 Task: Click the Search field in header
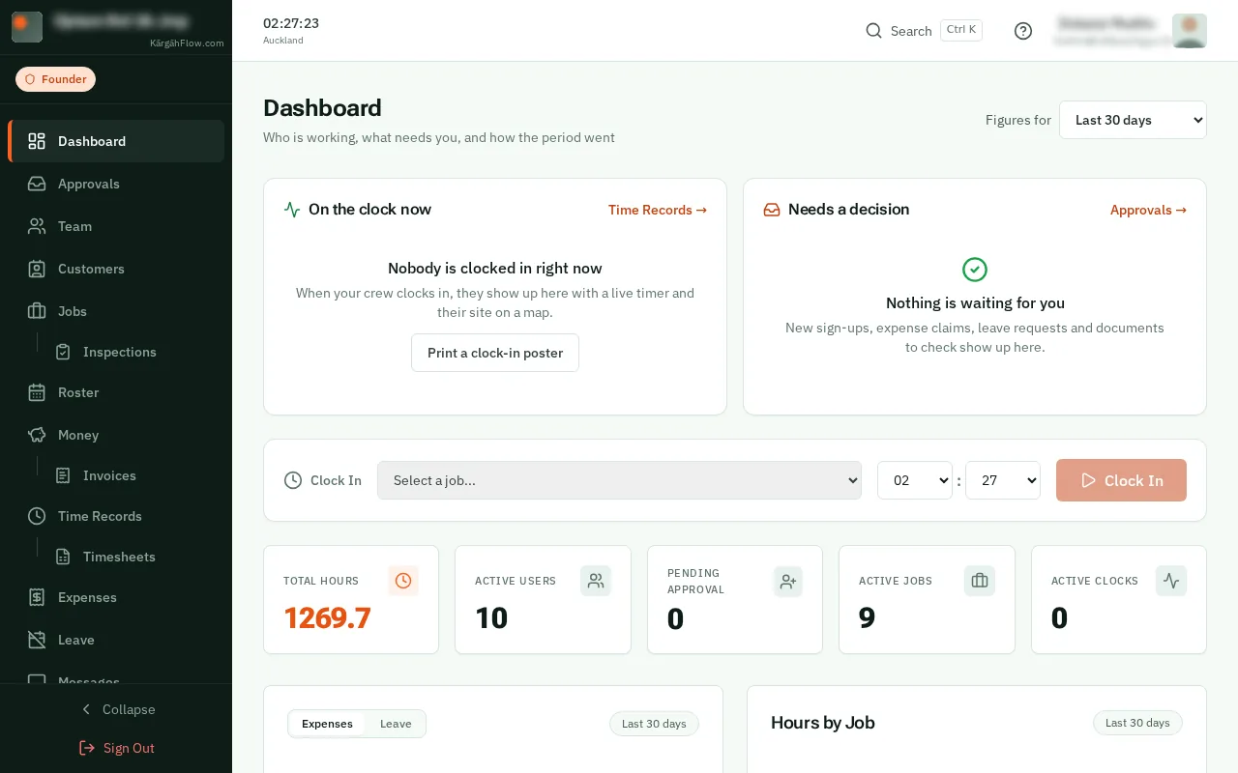924,31
